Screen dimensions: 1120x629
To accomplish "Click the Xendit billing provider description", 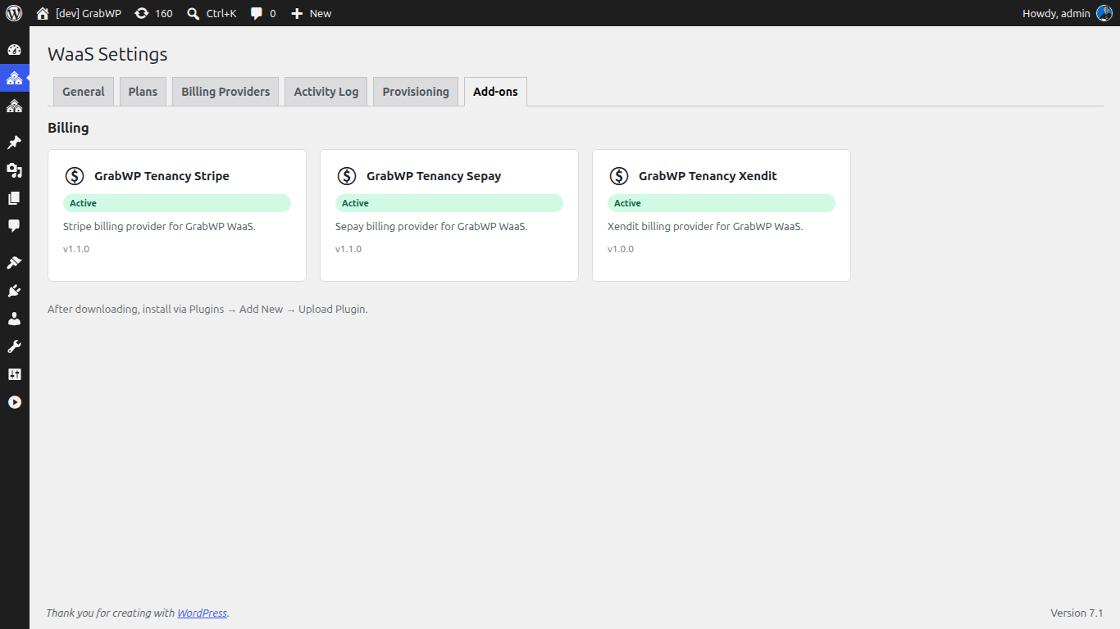I will [x=705, y=226].
